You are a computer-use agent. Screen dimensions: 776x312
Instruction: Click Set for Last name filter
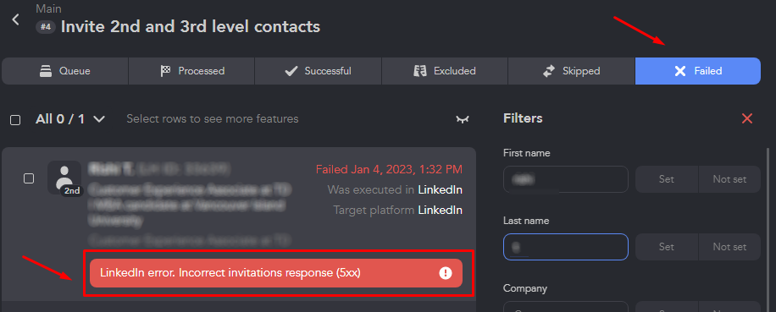667,247
